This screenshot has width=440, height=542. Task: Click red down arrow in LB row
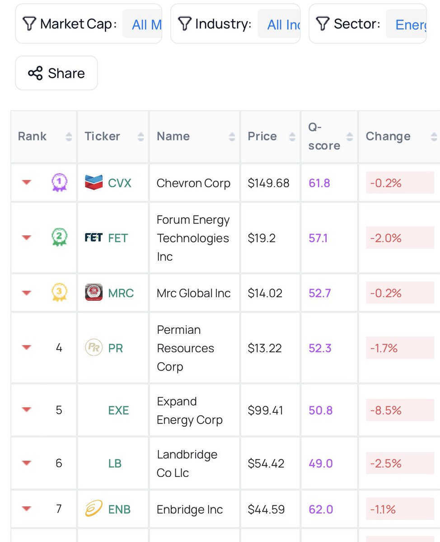27,463
